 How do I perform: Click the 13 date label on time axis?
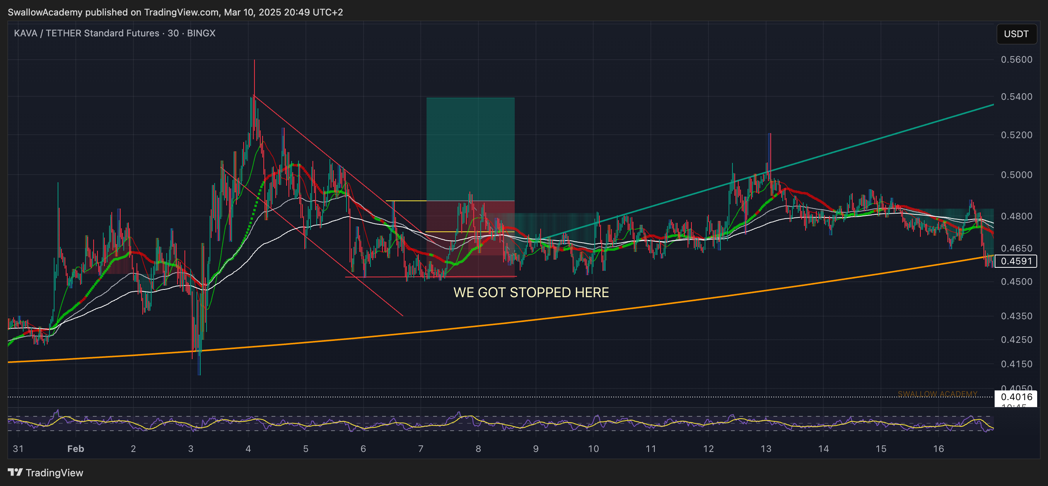pyautogui.click(x=766, y=448)
